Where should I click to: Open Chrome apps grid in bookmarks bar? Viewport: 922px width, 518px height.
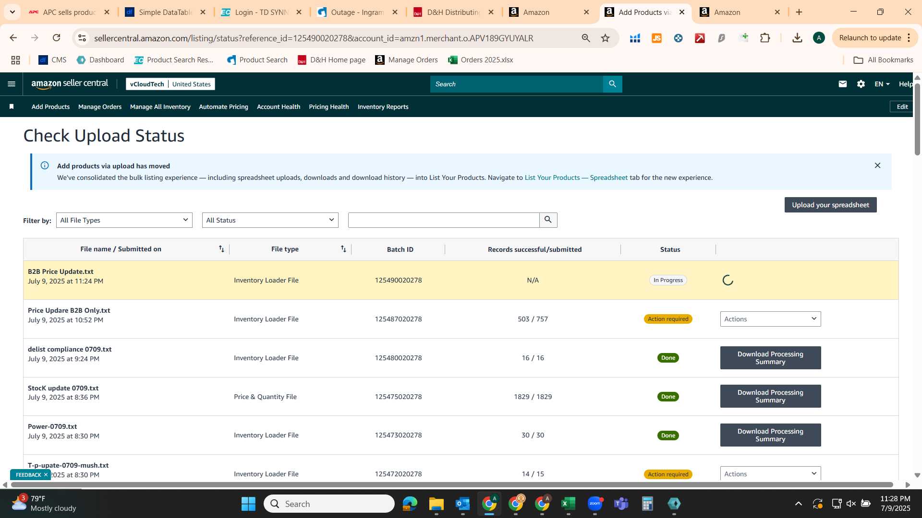coord(15,60)
